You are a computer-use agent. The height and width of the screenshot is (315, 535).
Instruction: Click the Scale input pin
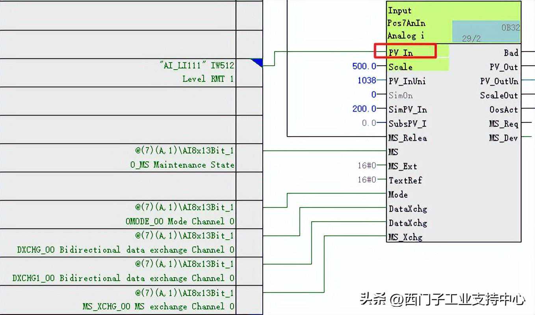[x=400, y=67]
